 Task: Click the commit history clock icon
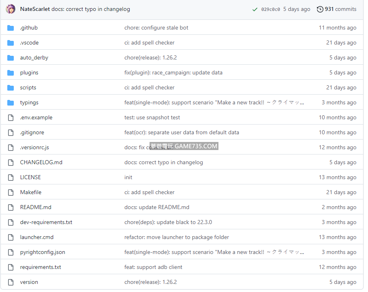pos(320,9)
